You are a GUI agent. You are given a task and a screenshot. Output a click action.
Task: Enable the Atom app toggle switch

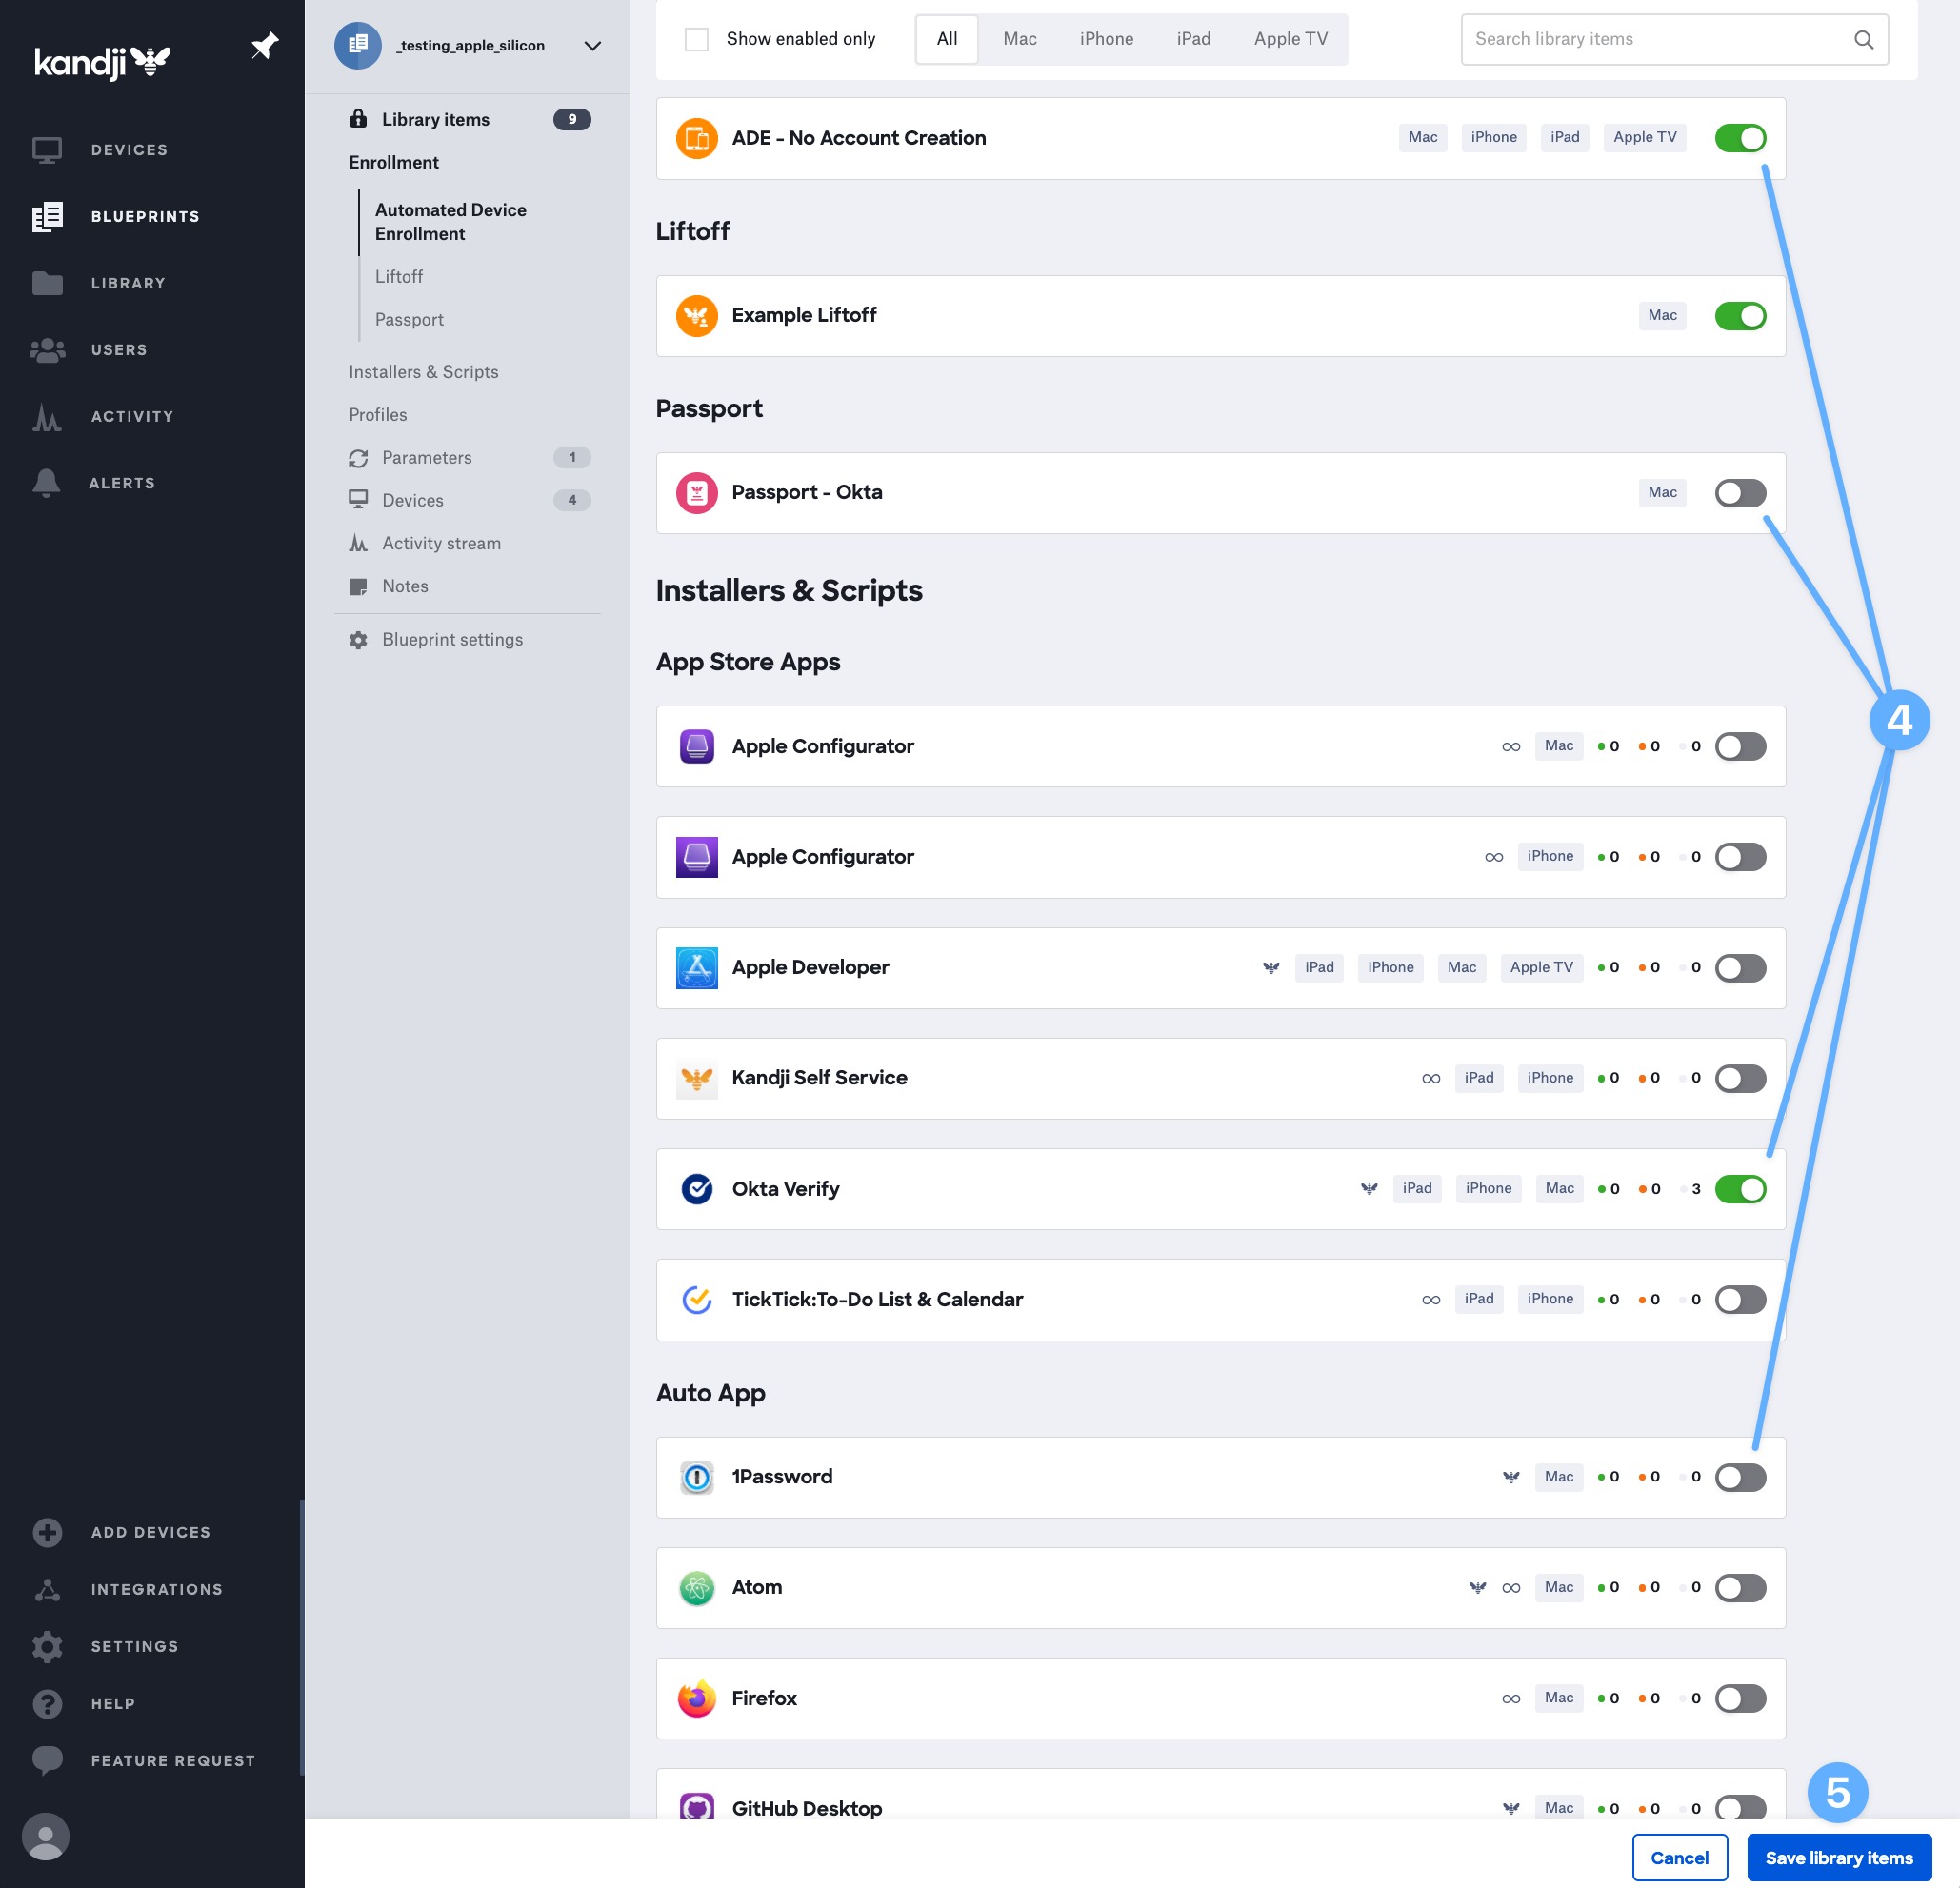pos(1740,1587)
